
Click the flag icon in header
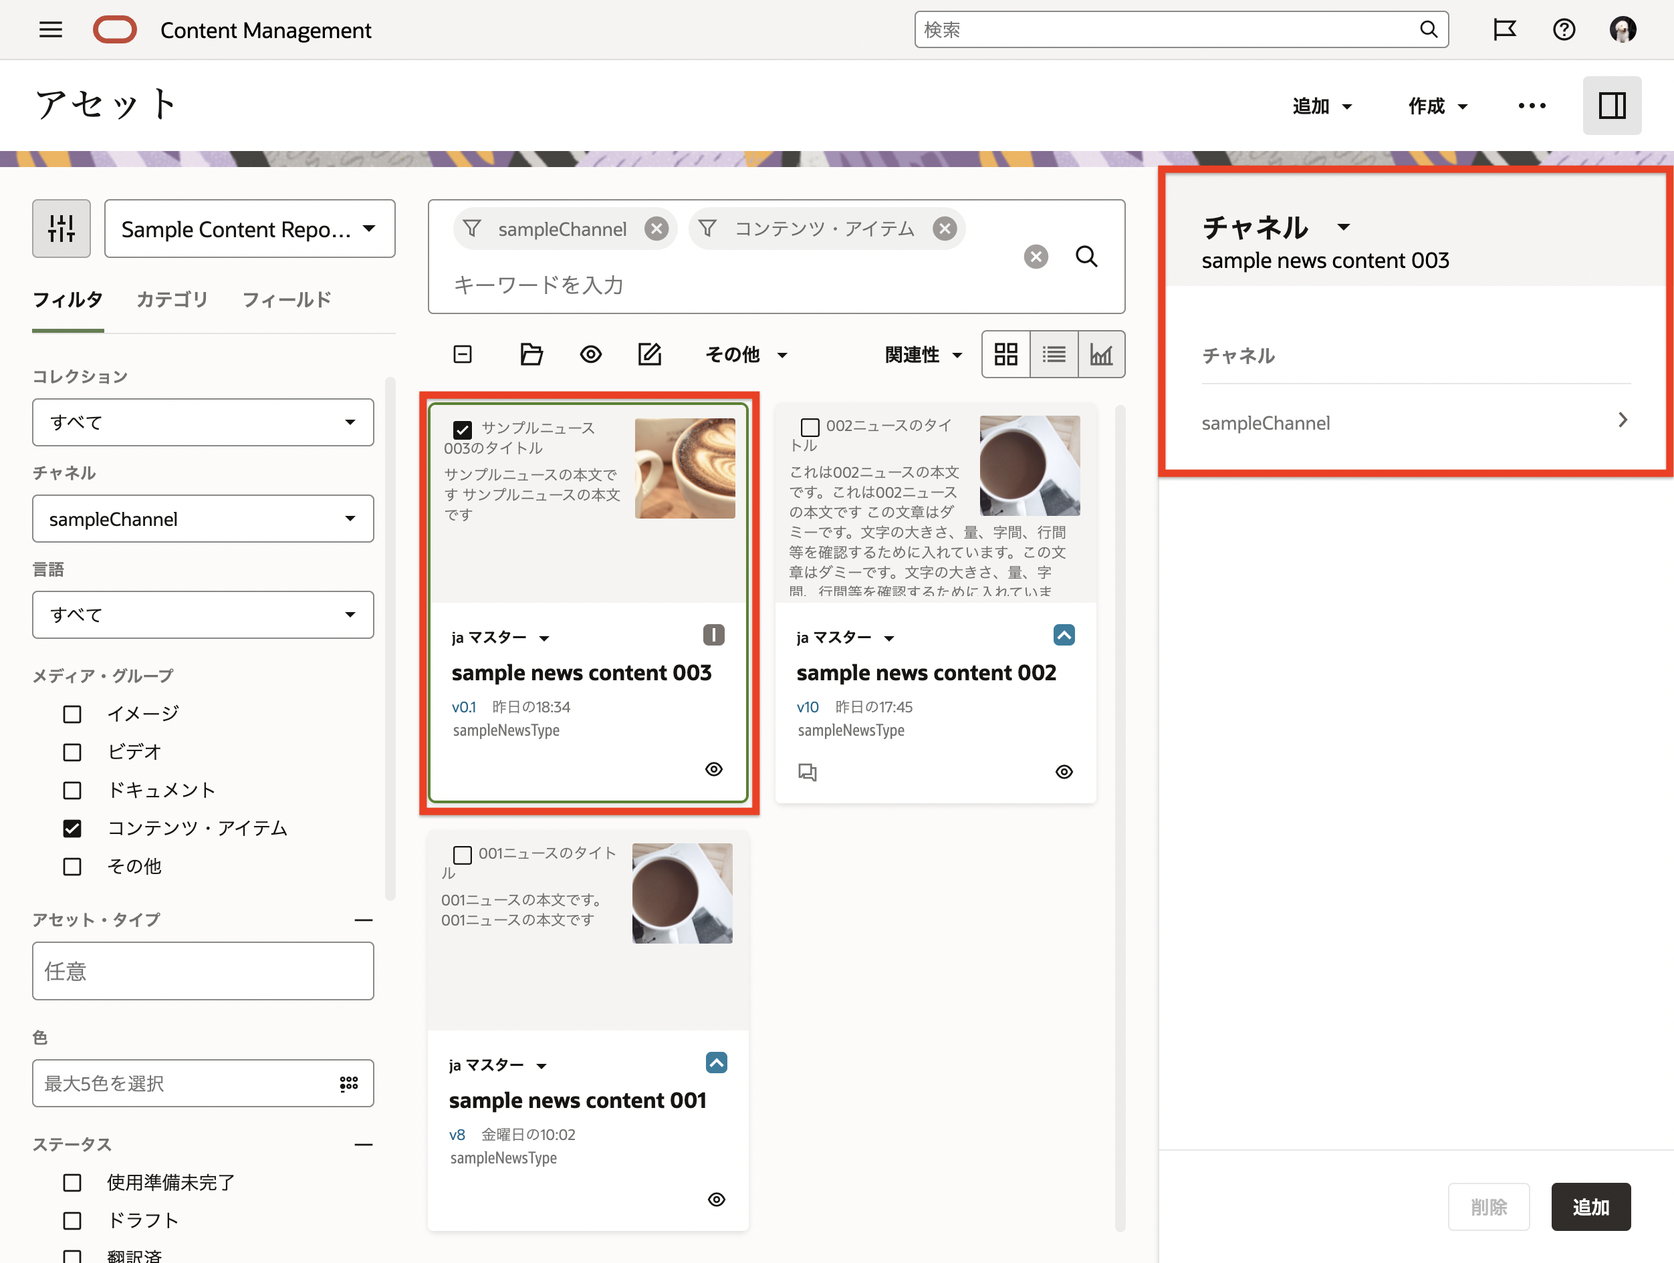1504,29
